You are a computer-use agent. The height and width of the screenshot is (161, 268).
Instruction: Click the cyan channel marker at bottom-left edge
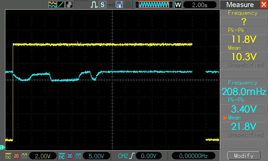coord(2,147)
